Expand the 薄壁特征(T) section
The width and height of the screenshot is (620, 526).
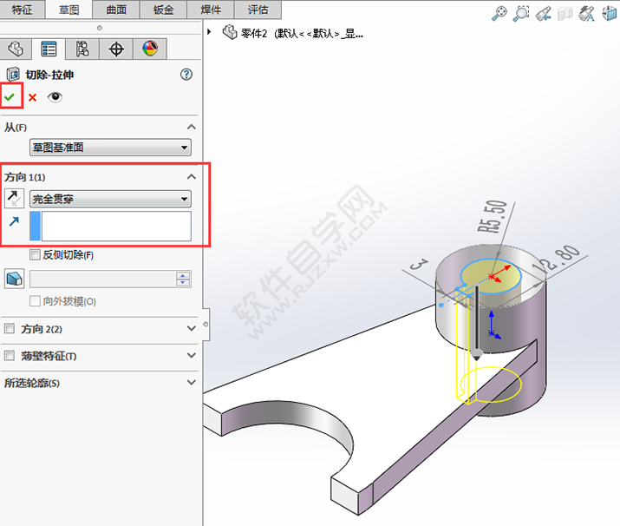[x=192, y=355]
